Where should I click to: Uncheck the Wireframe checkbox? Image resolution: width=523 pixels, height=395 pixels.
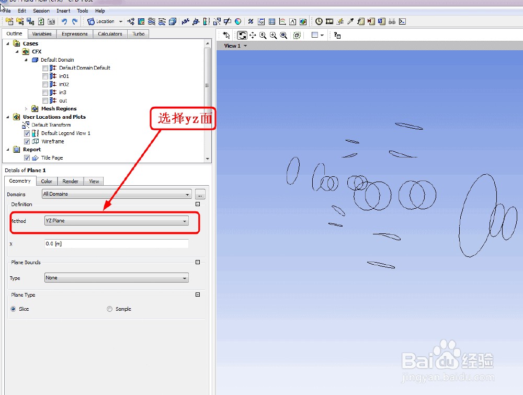point(27,141)
